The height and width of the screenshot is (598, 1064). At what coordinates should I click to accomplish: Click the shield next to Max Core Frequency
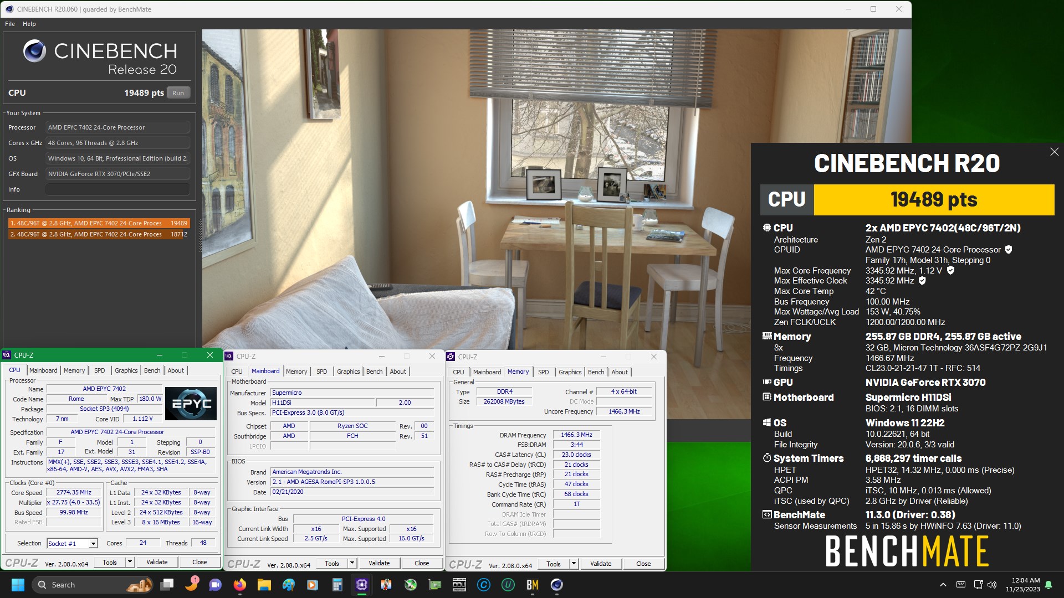point(950,270)
